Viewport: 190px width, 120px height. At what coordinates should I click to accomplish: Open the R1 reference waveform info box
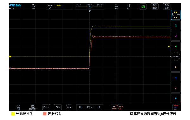tap(117, 107)
